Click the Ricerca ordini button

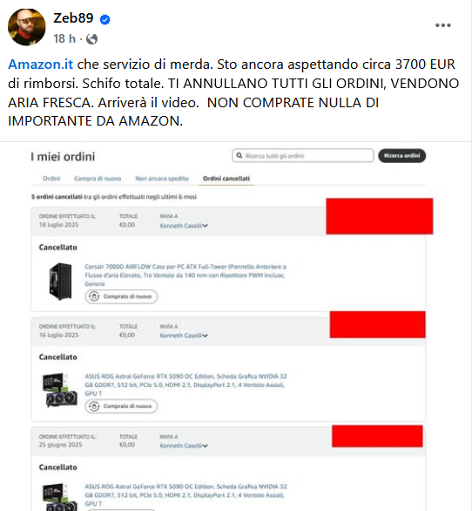coord(401,156)
